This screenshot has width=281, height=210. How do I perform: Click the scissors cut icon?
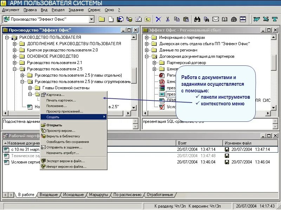168,19
